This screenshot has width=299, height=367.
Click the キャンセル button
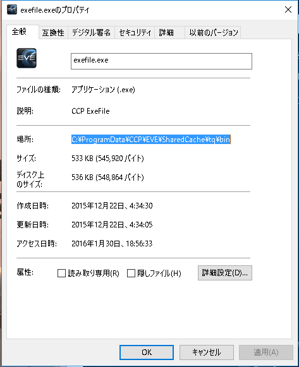coord(207,352)
